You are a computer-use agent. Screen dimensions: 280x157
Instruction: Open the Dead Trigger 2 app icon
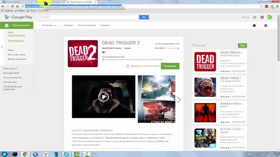click(x=83, y=54)
